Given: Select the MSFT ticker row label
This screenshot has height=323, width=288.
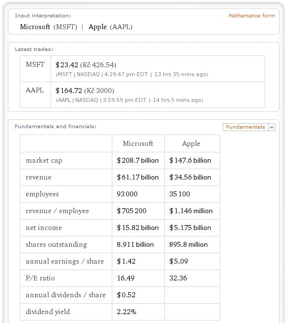Looking at the screenshot, I should tap(35, 64).
